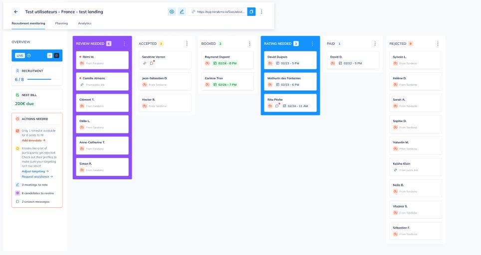Click the pencil edit icon in the header
The image size is (481, 255).
coord(182,11)
